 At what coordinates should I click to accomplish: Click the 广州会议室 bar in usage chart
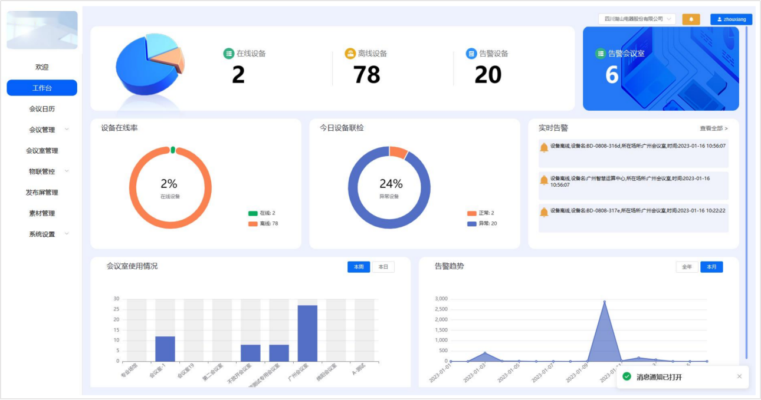[307, 333]
